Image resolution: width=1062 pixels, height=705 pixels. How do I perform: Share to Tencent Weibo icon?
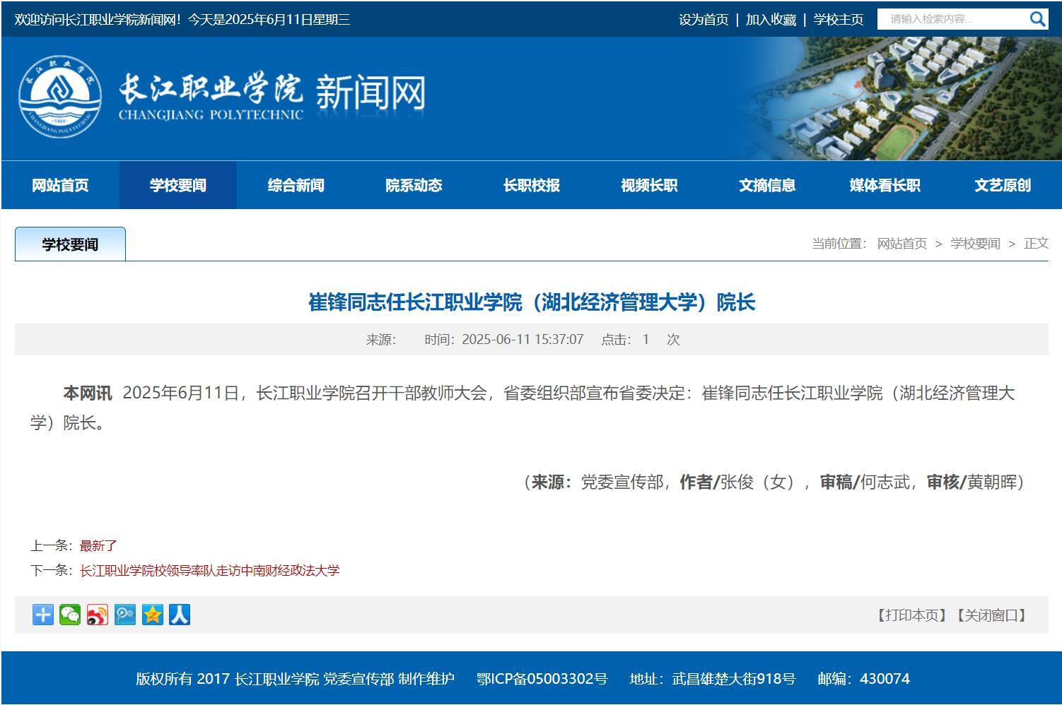click(x=125, y=615)
